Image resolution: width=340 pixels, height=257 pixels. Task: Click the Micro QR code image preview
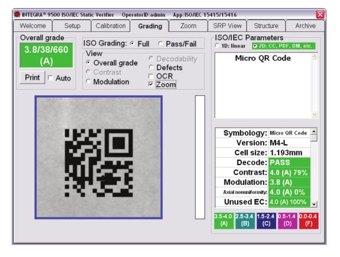(99, 158)
